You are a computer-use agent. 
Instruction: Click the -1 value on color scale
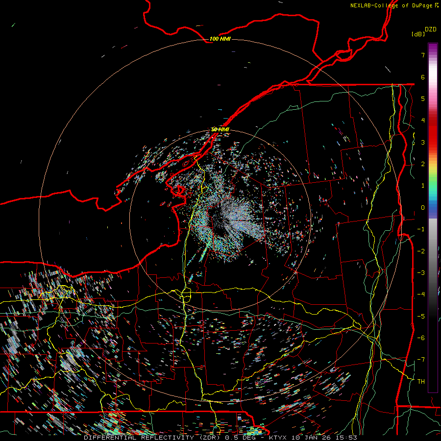tap(421, 229)
